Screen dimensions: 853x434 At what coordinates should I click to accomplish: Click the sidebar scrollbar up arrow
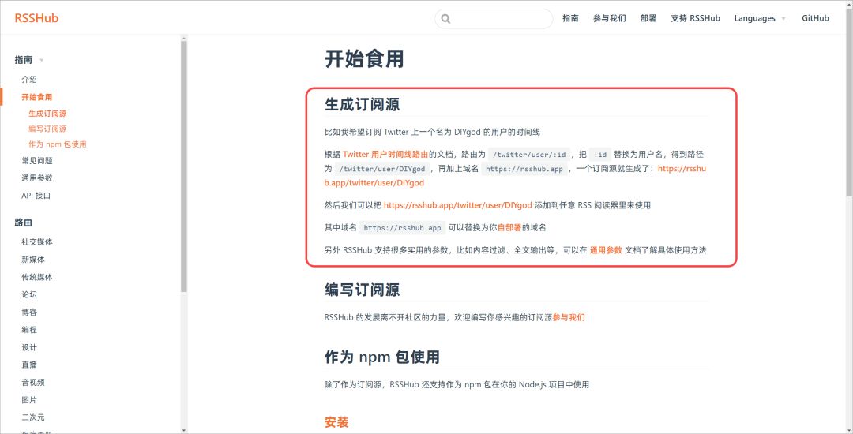[x=184, y=38]
